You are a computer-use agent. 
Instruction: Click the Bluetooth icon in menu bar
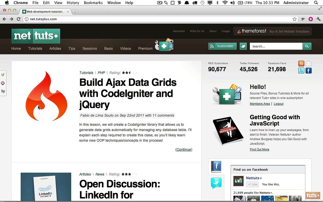point(217,3)
